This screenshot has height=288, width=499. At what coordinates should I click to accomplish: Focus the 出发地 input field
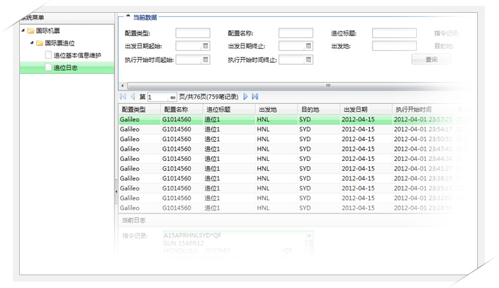click(x=394, y=46)
